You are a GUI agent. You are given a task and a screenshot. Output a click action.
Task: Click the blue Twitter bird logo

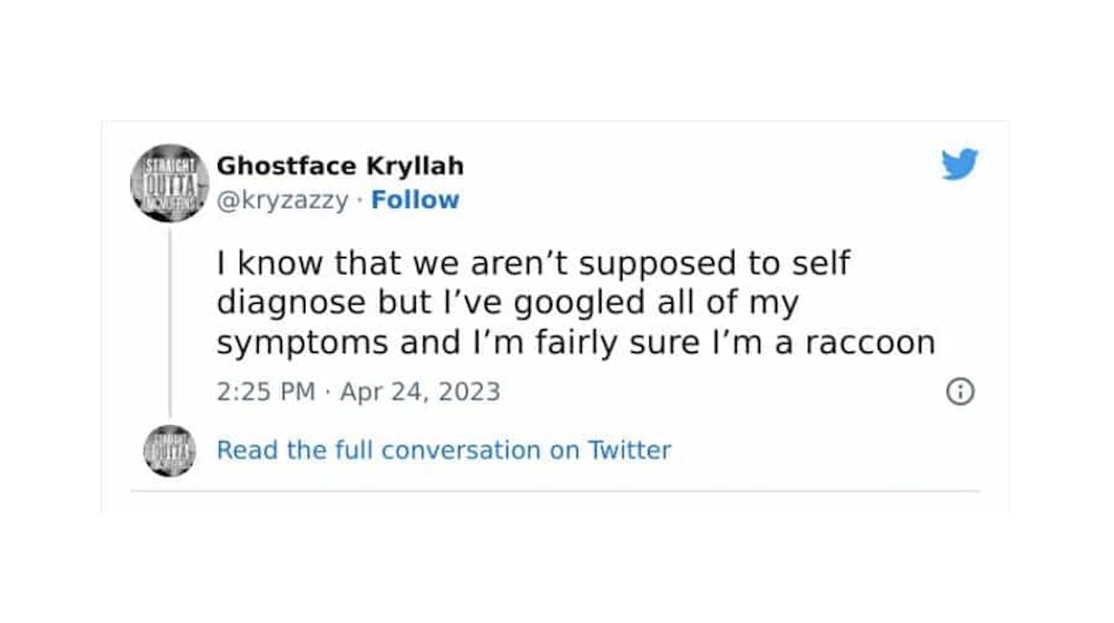click(x=959, y=164)
